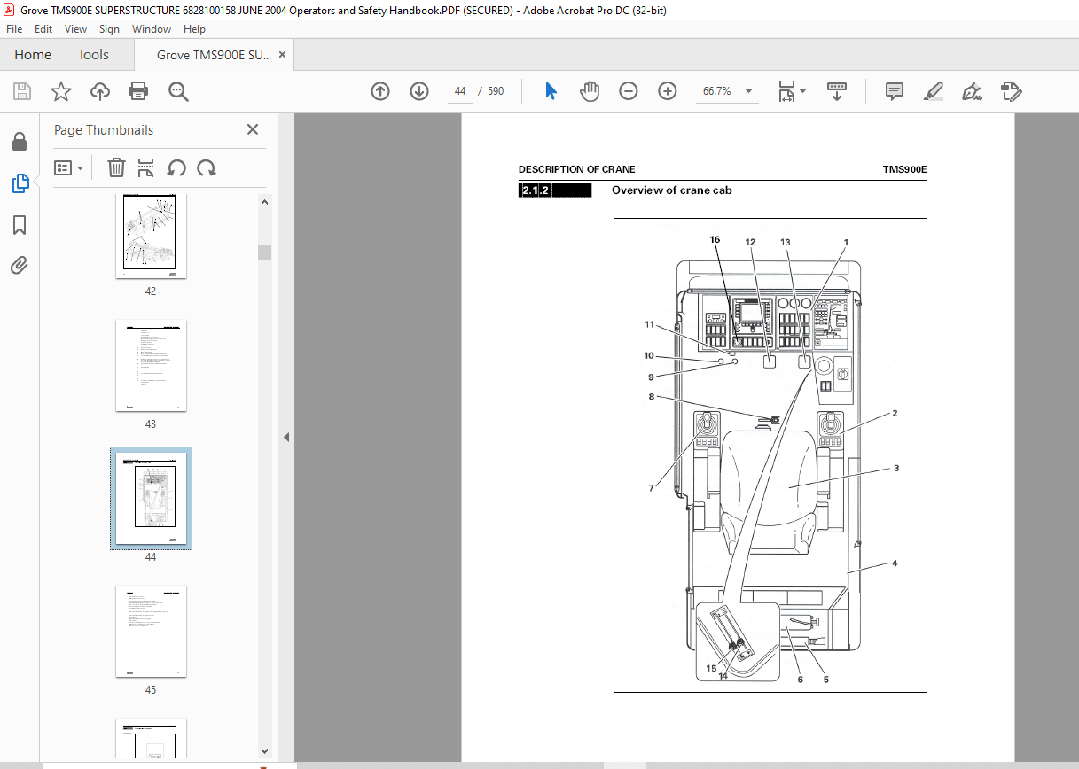Screen dimensions: 1079x769
Task: Open the Window menu
Action: coord(152,29)
